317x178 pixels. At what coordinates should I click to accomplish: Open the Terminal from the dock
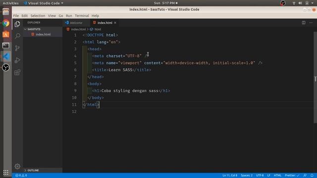[6, 45]
